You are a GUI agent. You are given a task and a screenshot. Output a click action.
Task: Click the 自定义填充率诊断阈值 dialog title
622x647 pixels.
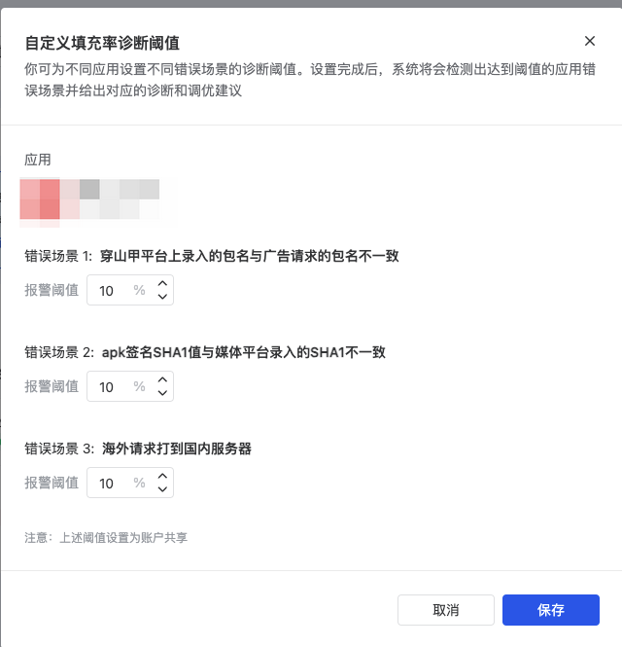102,43
